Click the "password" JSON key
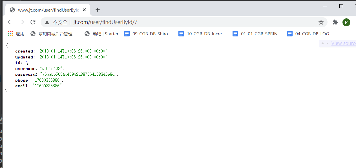356x168 pixels. 25,74
